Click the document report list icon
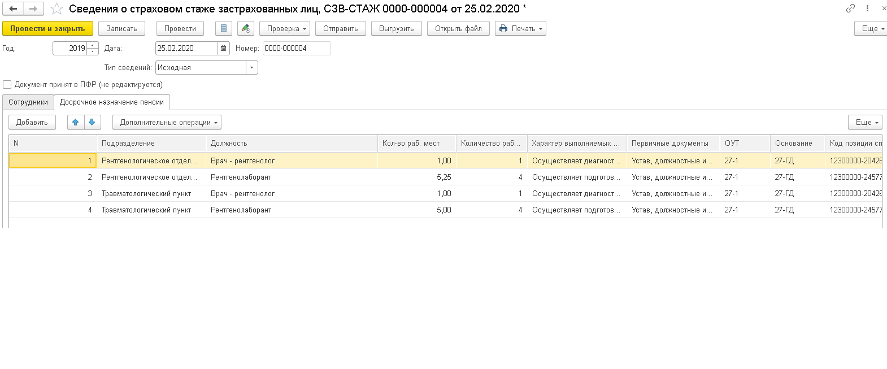This screenshot has height=369, width=887. pyautogui.click(x=224, y=28)
